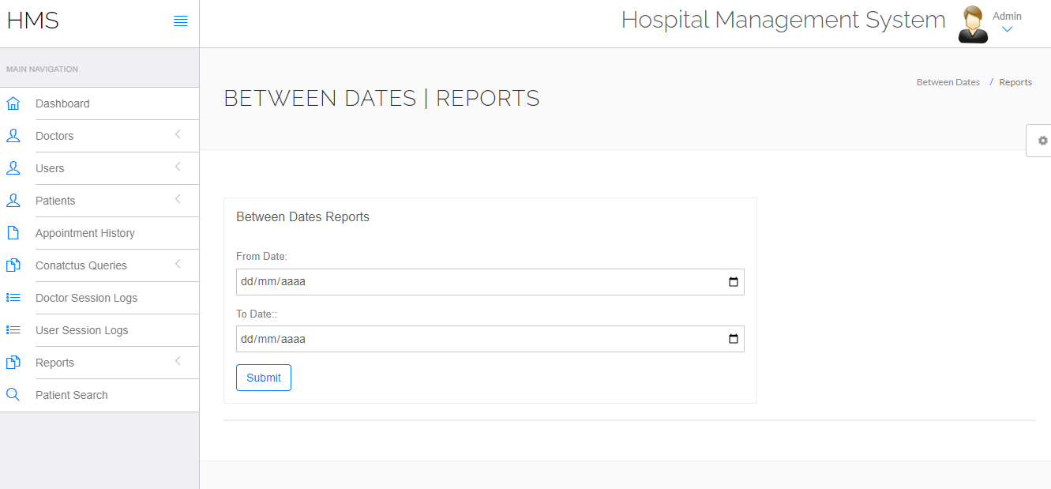The image size is (1051, 489).
Task: Click Reports breadcrumb
Action: (x=1015, y=82)
